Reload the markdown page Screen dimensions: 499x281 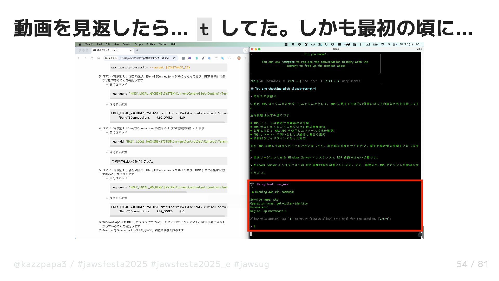[x=92, y=58]
